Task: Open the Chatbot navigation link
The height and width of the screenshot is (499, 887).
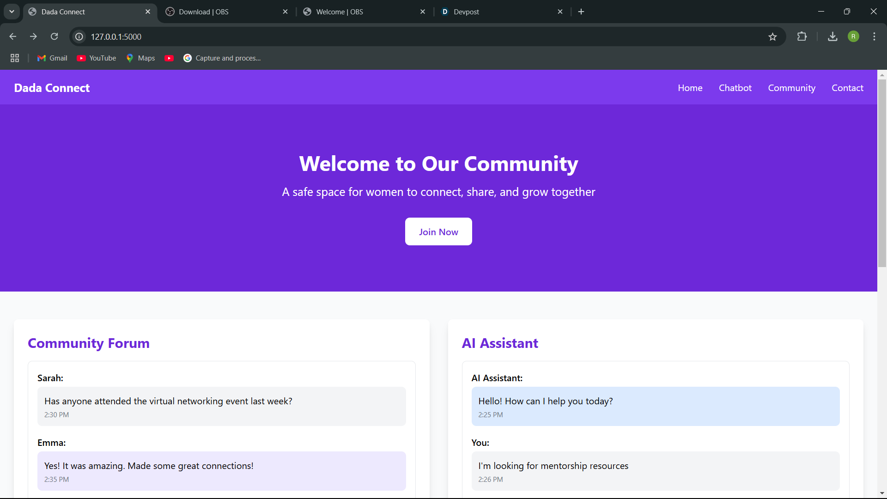Action: [x=735, y=88]
